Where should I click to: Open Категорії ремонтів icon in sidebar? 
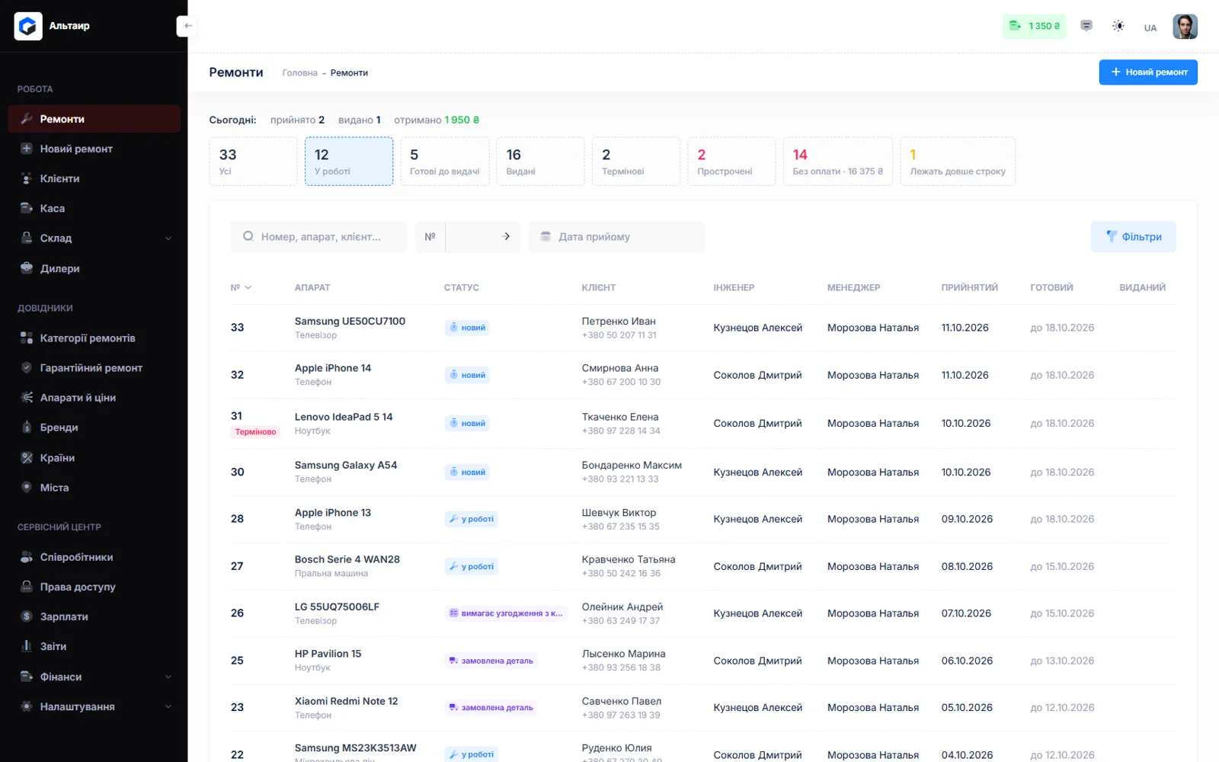(27, 338)
